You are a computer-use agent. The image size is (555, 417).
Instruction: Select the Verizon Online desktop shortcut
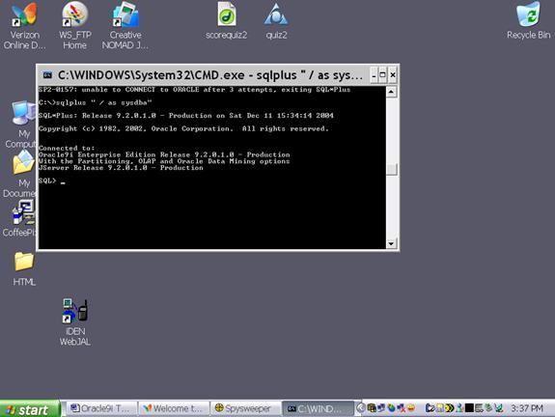[x=24, y=25]
